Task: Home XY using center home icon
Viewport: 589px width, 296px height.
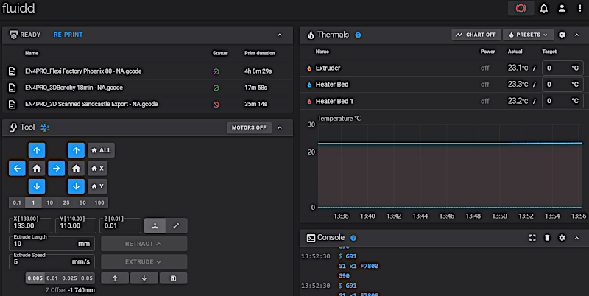Action: (x=37, y=169)
